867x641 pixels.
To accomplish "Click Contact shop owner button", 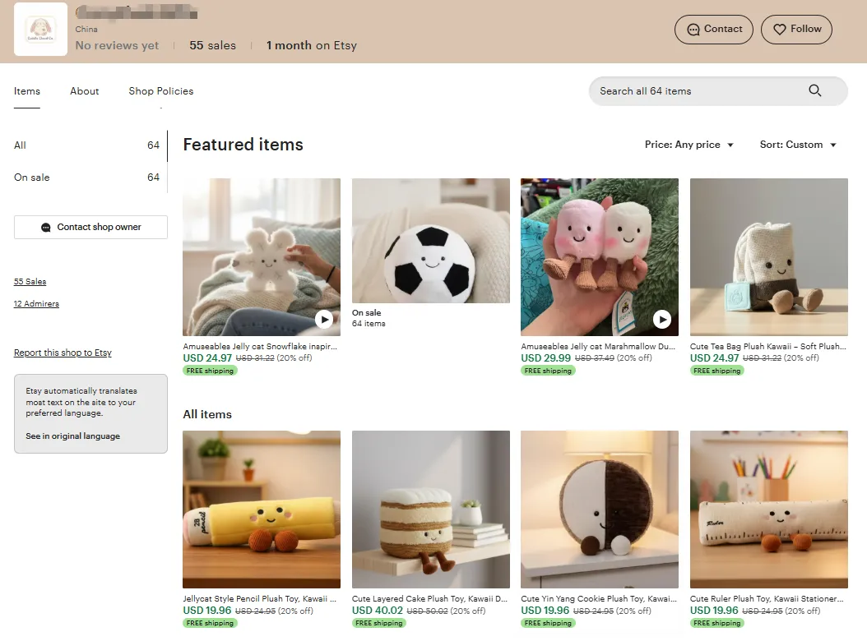I will click(x=90, y=228).
